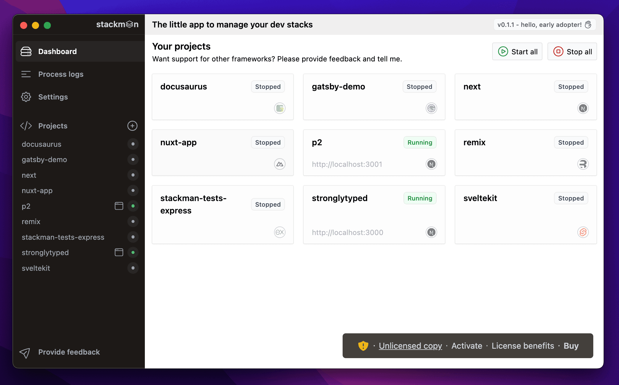619x385 pixels.
Task: Click next card Stopped badge
Action: [571, 87]
